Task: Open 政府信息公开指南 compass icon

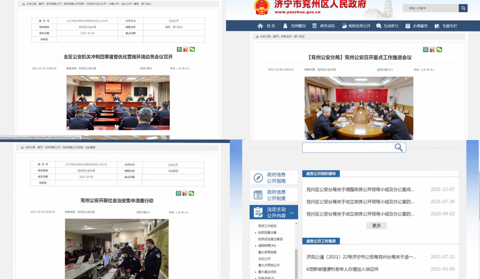Action: coord(258,178)
